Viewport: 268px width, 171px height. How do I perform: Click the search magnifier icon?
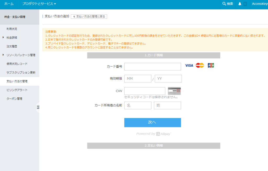tap(224, 4)
